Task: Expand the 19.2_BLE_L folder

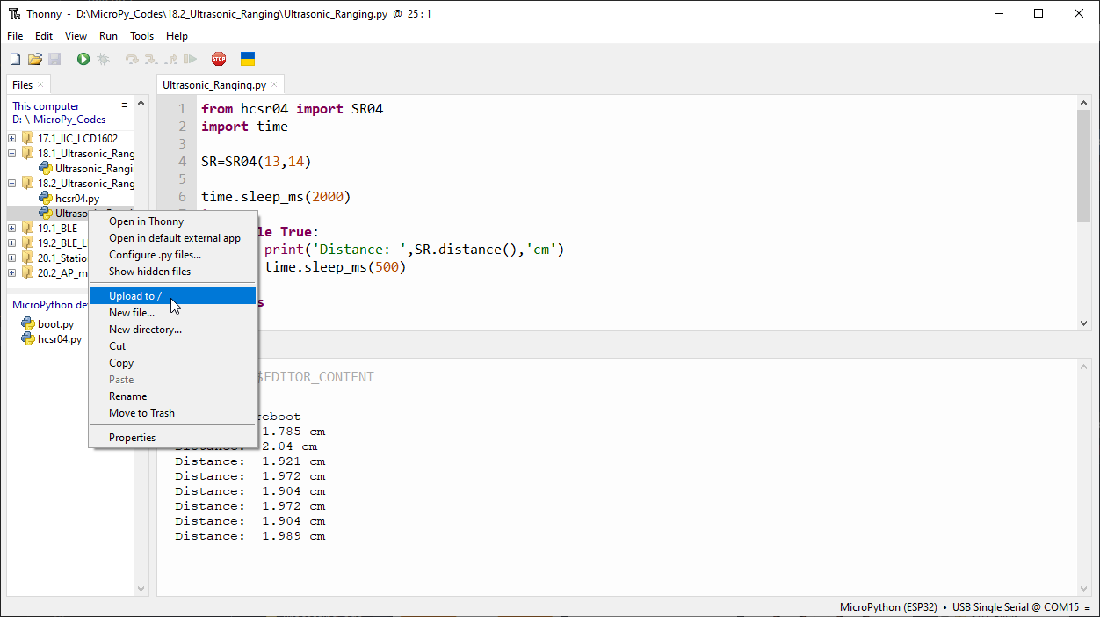Action: pyautogui.click(x=12, y=243)
